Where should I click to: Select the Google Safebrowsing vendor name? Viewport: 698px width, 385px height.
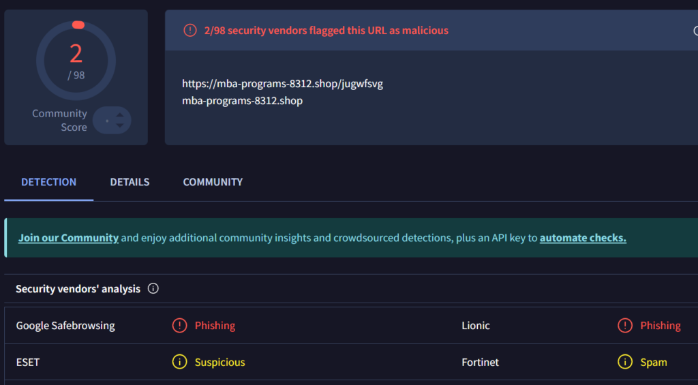[x=65, y=326]
